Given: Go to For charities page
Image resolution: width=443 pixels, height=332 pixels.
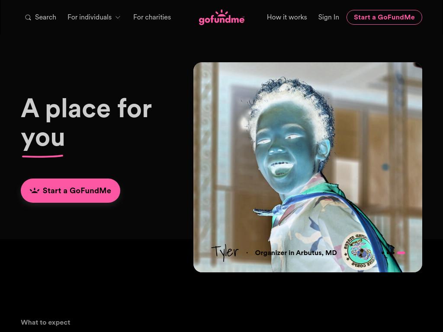Looking at the screenshot, I should (x=152, y=17).
